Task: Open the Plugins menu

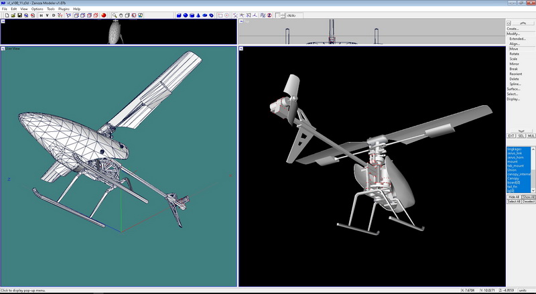Action: click(x=64, y=9)
